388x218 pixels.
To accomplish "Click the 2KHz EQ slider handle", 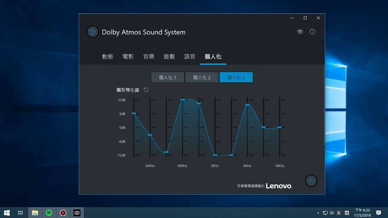I will [215, 155].
